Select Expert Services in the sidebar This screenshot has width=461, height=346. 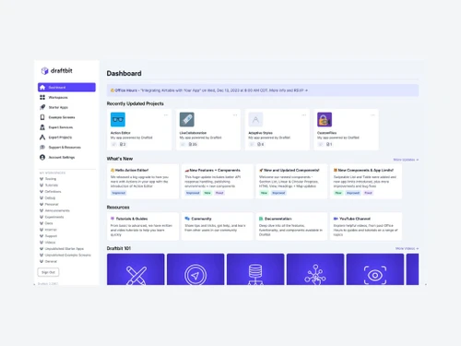click(66, 127)
